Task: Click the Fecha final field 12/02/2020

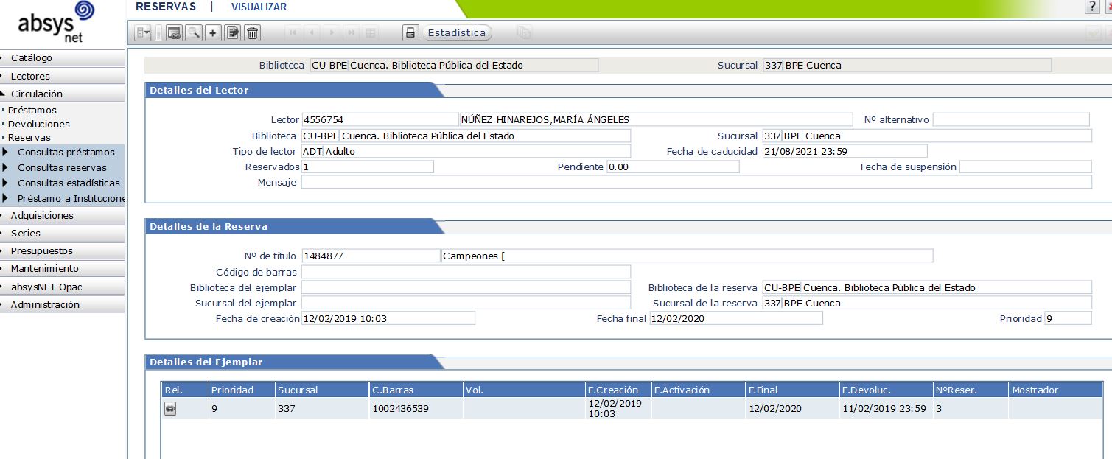Action: (735, 318)
